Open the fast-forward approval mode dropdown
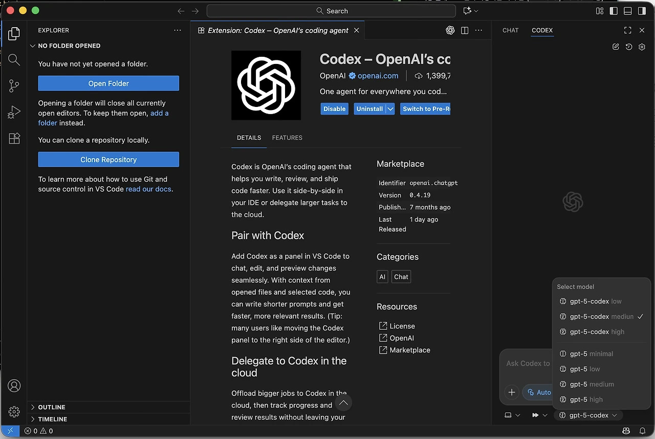Screen dimensions: 655x439 point(540,415)
